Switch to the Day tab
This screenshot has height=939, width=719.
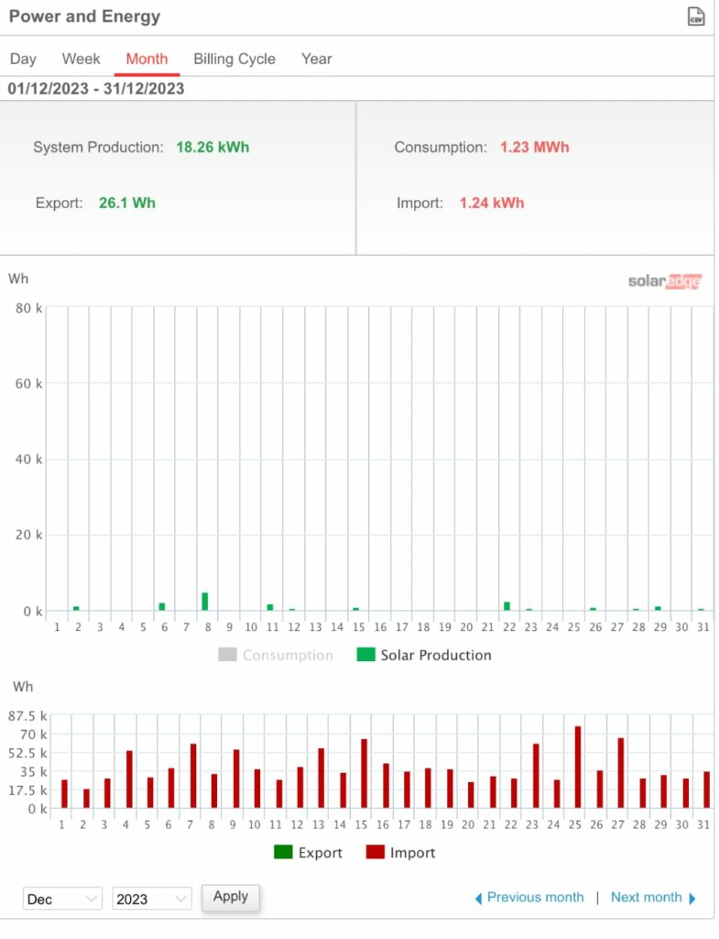tap(23, 59)
